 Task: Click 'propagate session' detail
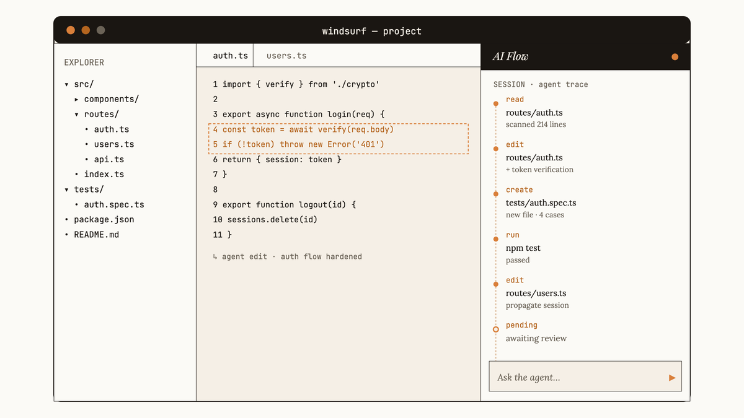pyautogui.click(x=538, y=305)
